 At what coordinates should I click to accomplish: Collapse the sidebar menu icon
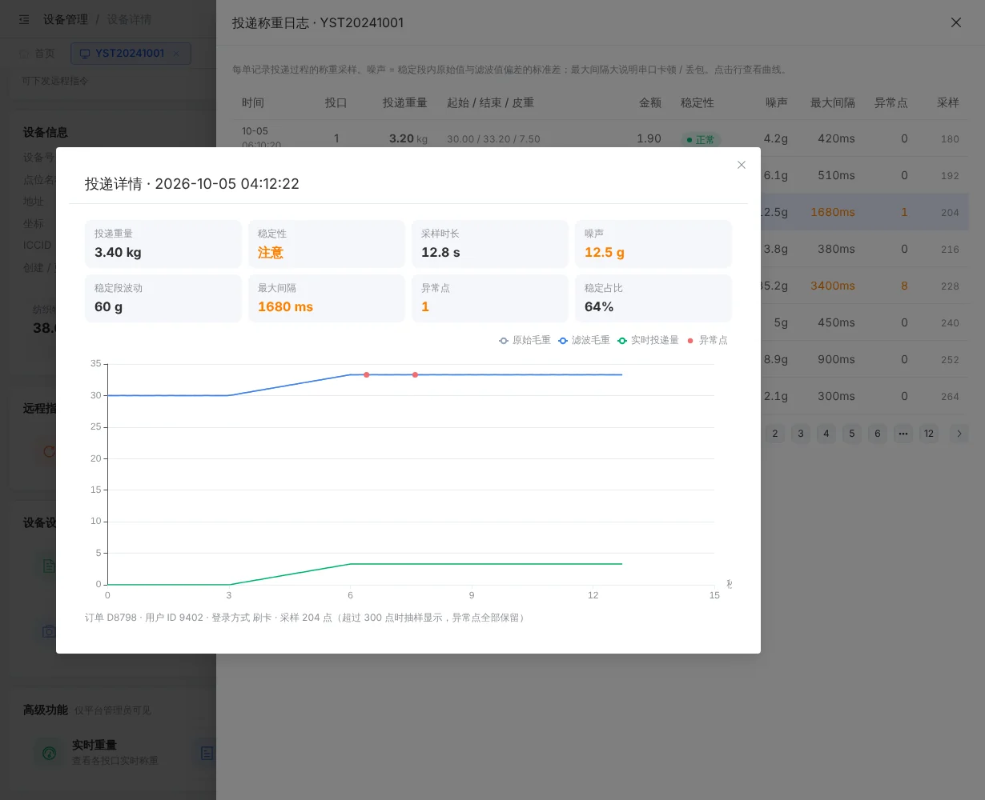(24, 19)
